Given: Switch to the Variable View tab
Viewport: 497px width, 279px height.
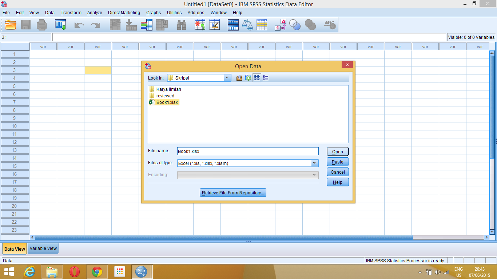Looking at the screenshot, I should [43, 248].
